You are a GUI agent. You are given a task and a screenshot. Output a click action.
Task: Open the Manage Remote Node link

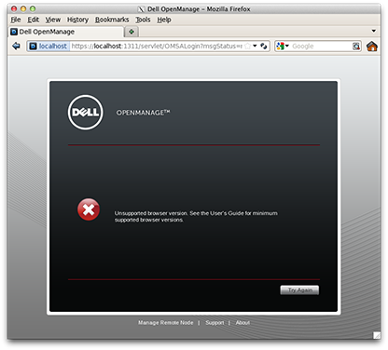[x=166, y=323]
